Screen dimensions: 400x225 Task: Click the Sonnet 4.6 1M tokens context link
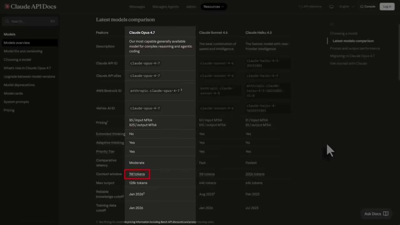207,174
